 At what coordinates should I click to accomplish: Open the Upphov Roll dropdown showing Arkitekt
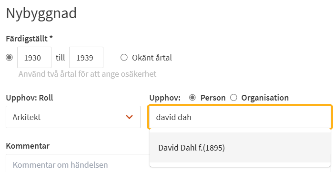[73, 117]
